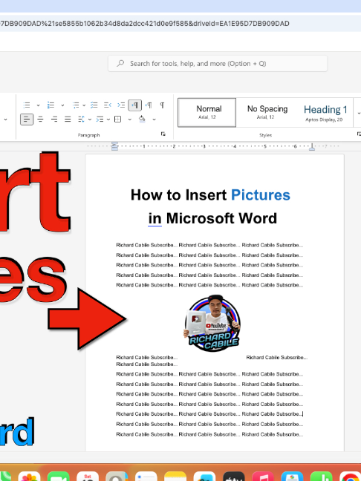361x481 pixels.
Task: Click the ruler's left indent marker
Action: pos(115,146)
